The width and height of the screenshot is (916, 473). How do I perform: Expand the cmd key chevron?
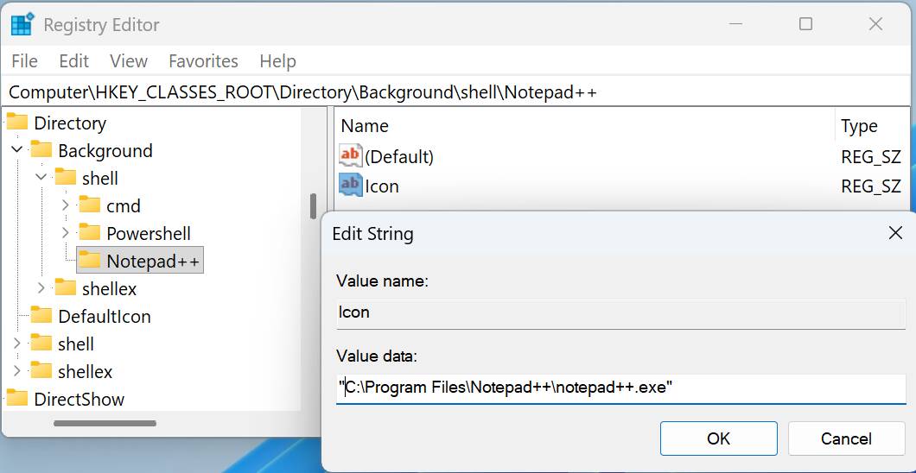(x=66, y=205)
